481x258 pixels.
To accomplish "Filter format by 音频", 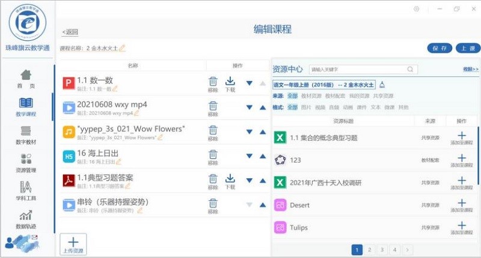I will (334, 107).
